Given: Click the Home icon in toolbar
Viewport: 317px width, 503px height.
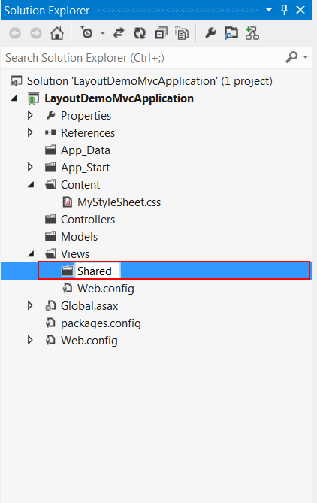Looking at the screenshot, I should pos(57,33).
